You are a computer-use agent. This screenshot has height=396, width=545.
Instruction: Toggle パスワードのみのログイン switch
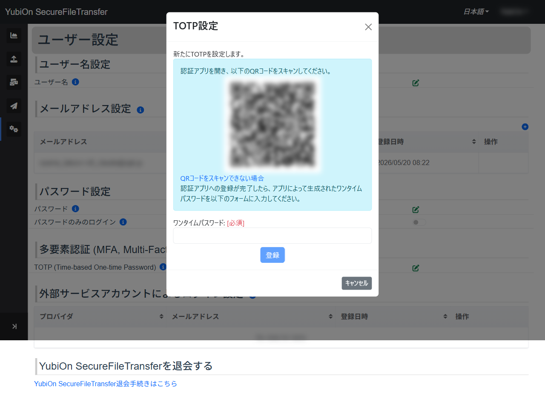click(x=419, y=222)
